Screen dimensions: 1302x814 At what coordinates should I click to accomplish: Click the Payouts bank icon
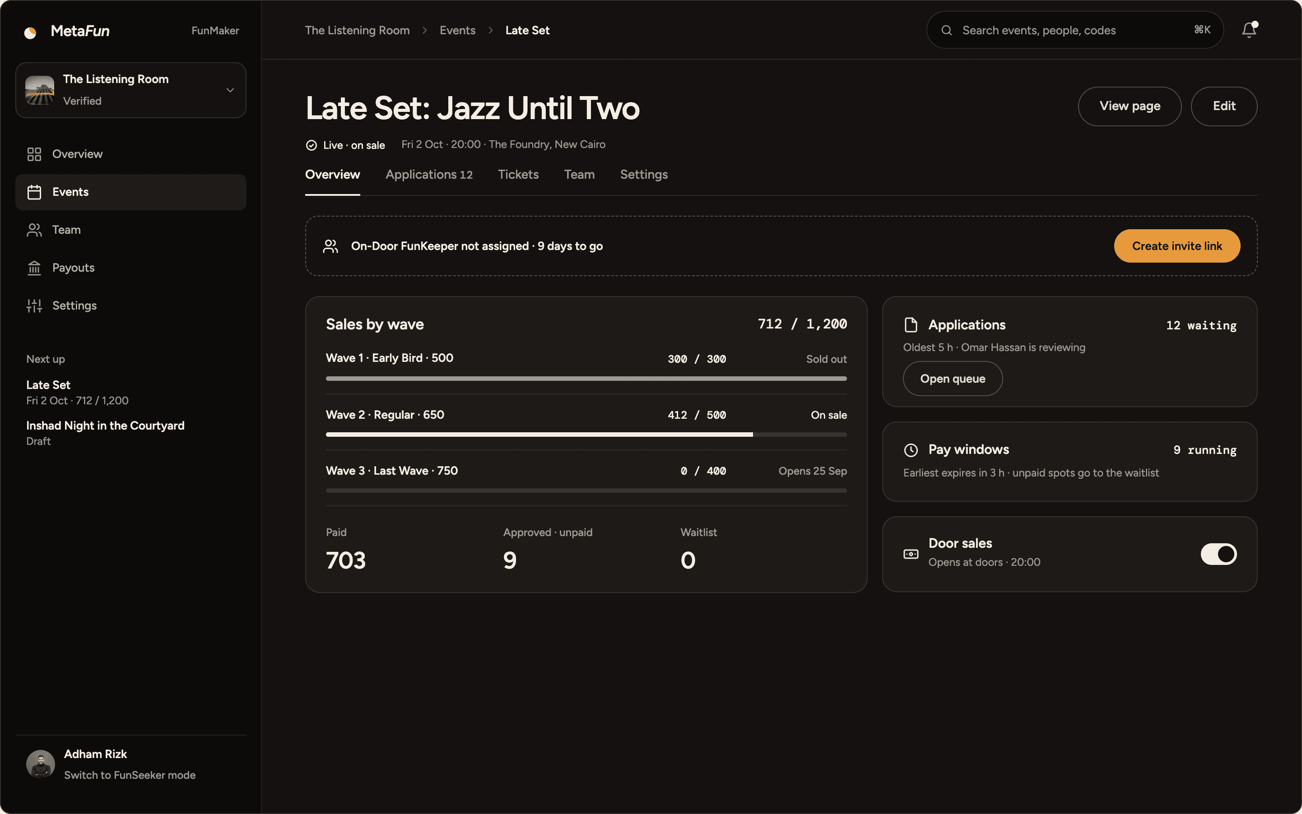click(34, 268)
